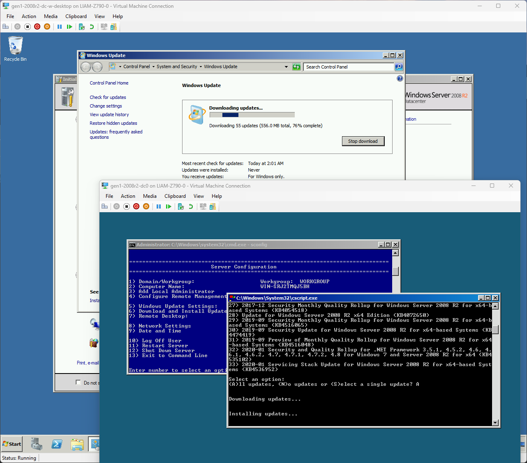Pause the gen1-2008r2-dc0 VM

pos(159,206)
